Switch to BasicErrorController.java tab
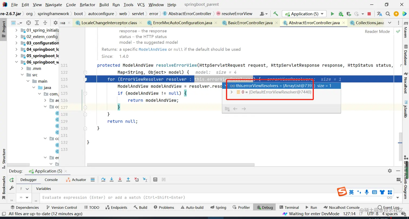 (250, 23)
